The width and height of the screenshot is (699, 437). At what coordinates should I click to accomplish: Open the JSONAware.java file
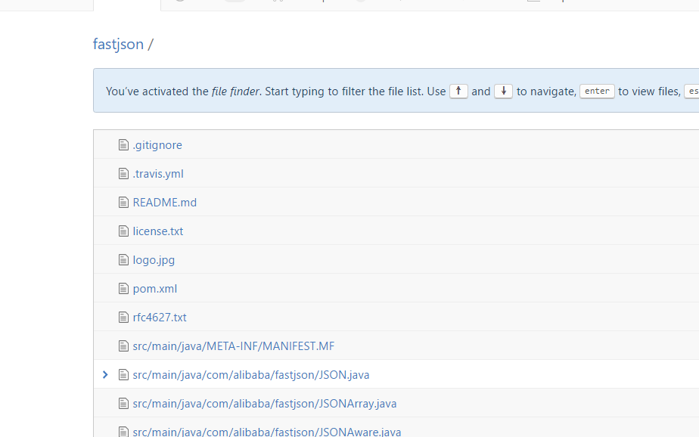[x=265, y=431]
